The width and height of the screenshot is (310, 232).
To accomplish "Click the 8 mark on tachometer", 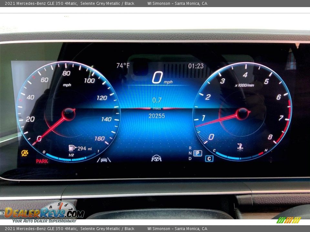I will 270,137.
